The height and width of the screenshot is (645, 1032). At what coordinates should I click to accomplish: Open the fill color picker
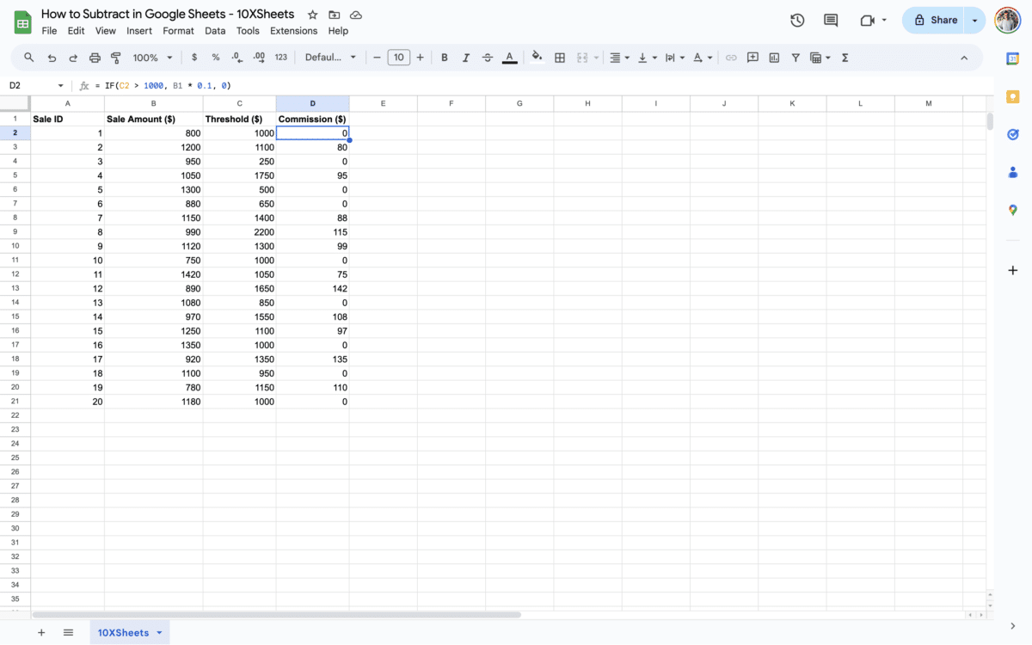point(537,57)
